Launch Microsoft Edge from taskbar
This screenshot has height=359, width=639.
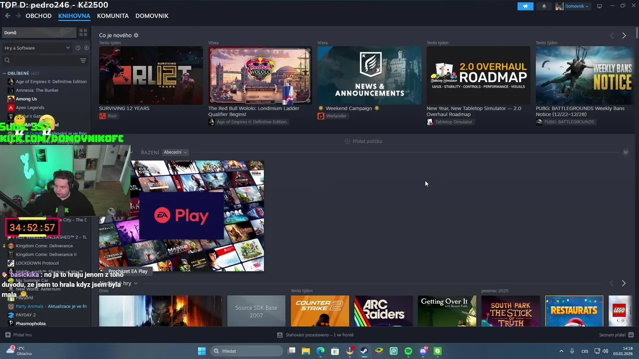(320, 351)
